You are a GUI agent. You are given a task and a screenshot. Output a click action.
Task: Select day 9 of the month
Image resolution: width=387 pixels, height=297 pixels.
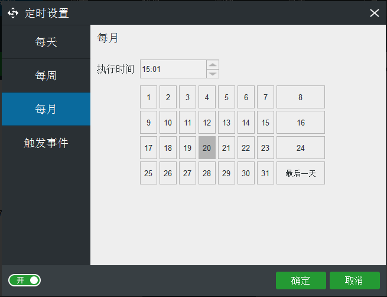click(x=148, y=123)
